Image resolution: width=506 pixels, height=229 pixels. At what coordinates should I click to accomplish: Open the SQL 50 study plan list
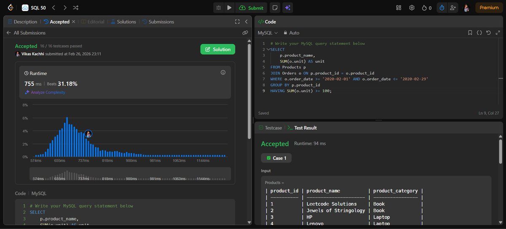pos(33,8)
